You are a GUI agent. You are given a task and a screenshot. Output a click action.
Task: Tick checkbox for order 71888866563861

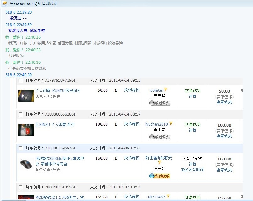pyautogui.click(x=20, y=114)
